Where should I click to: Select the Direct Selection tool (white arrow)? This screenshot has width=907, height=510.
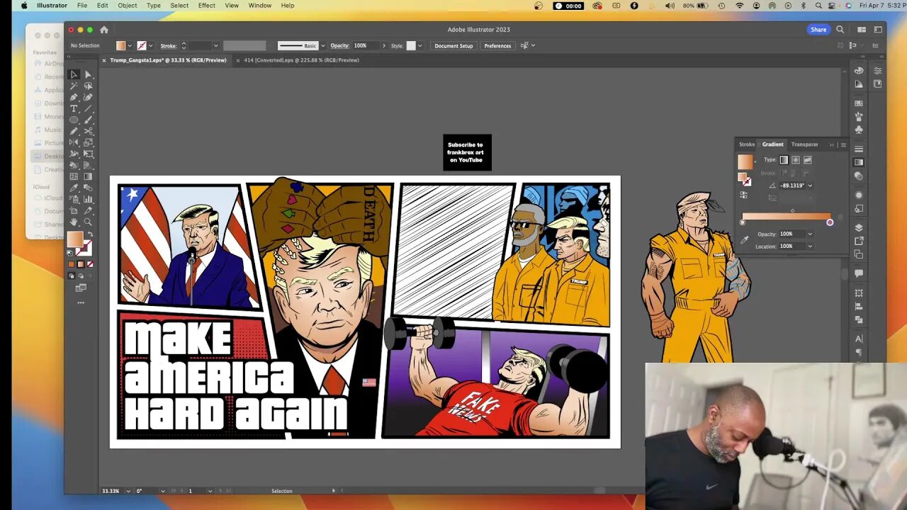tap(88, 74)
